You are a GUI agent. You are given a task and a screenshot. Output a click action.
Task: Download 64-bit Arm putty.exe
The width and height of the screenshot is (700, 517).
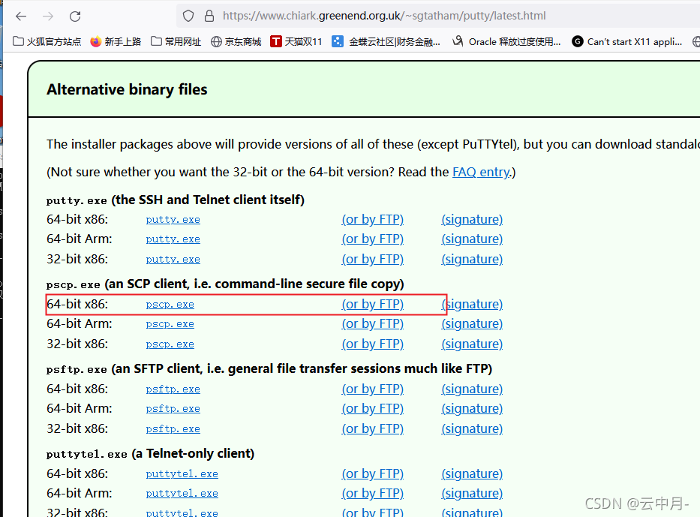(173, 239)
